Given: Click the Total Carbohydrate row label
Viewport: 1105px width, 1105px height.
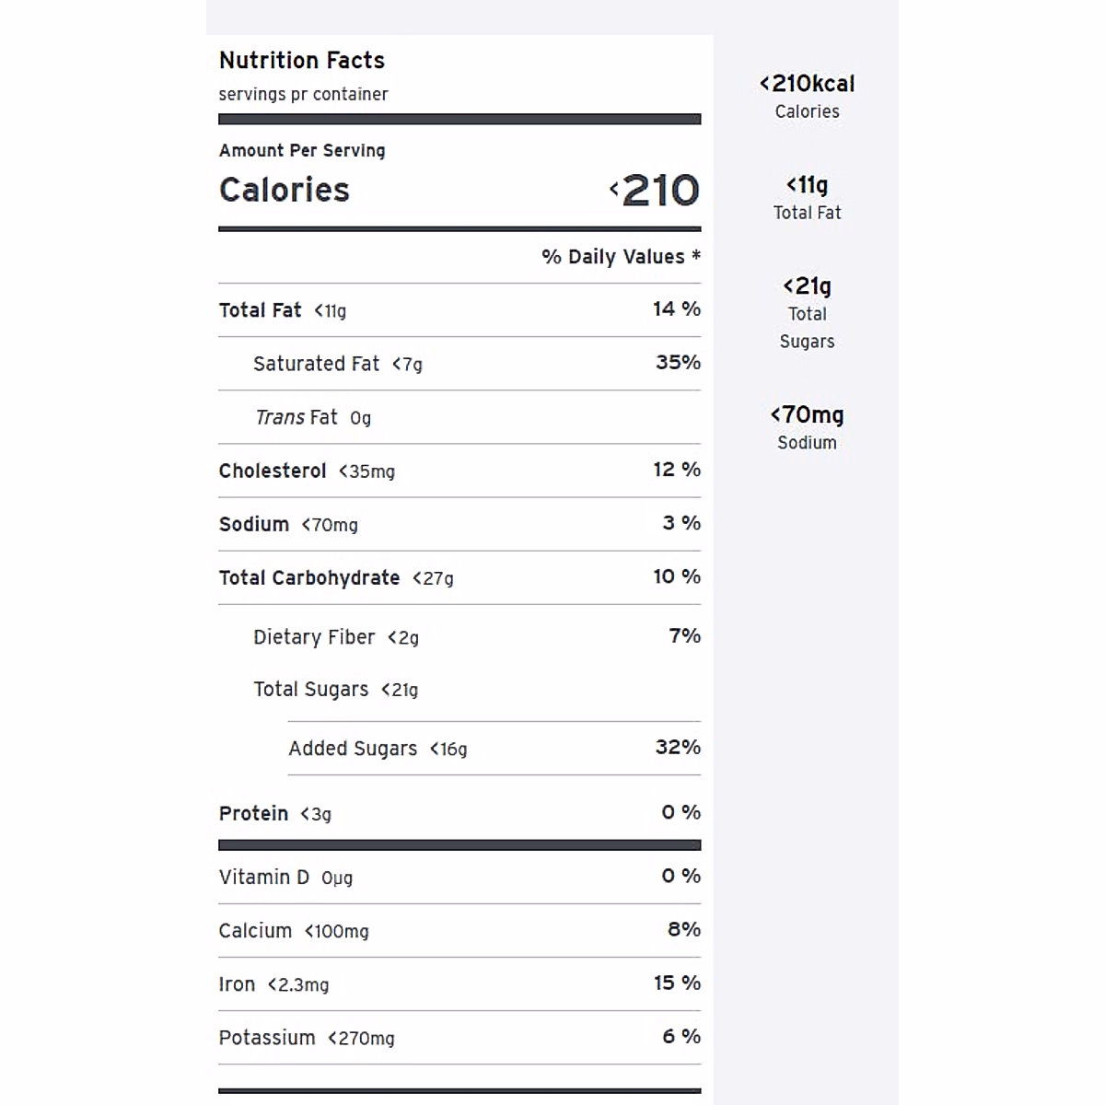Looking at the screenshot, I should [309, 577].
